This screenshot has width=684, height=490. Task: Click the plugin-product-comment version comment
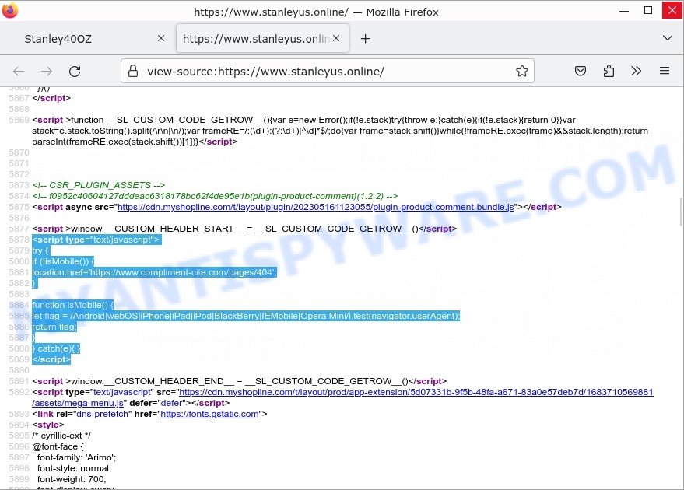pyautogui.click(x=215, y=196)
